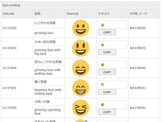This screenshot has width=163, height=122.
Task: Click the HTML code &#x1f600; cell
Action: pos(138,28)
